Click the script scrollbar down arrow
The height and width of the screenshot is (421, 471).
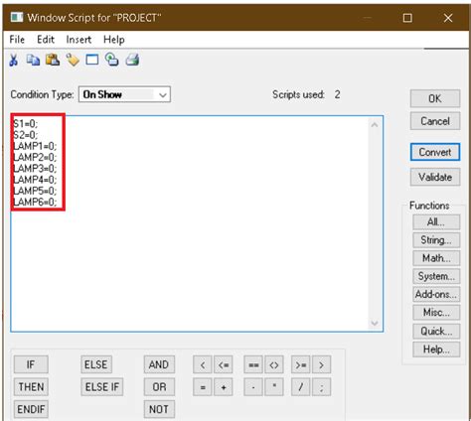tap(375, 323)
